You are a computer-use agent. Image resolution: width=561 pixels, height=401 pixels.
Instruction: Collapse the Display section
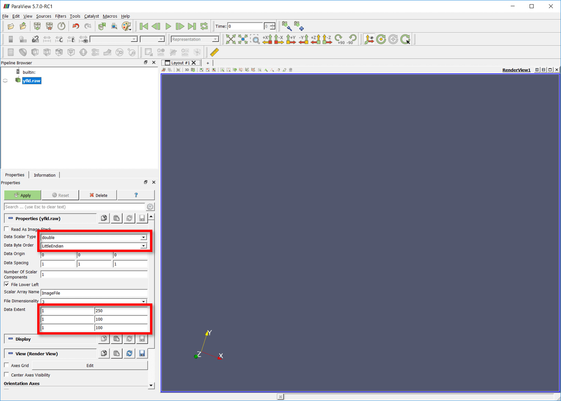[11, 339]
